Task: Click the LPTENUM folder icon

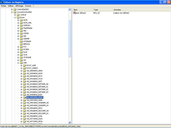Action: tap(21, 41)
